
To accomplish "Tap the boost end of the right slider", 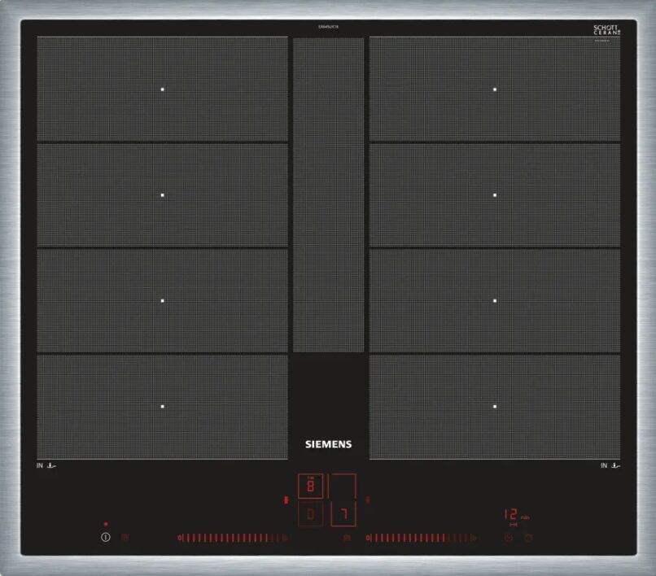I will (474, 538).
